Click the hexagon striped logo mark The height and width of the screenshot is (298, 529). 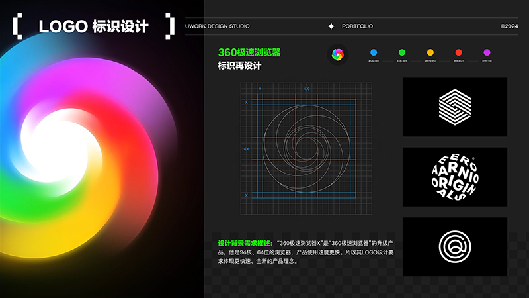point(454,107)
